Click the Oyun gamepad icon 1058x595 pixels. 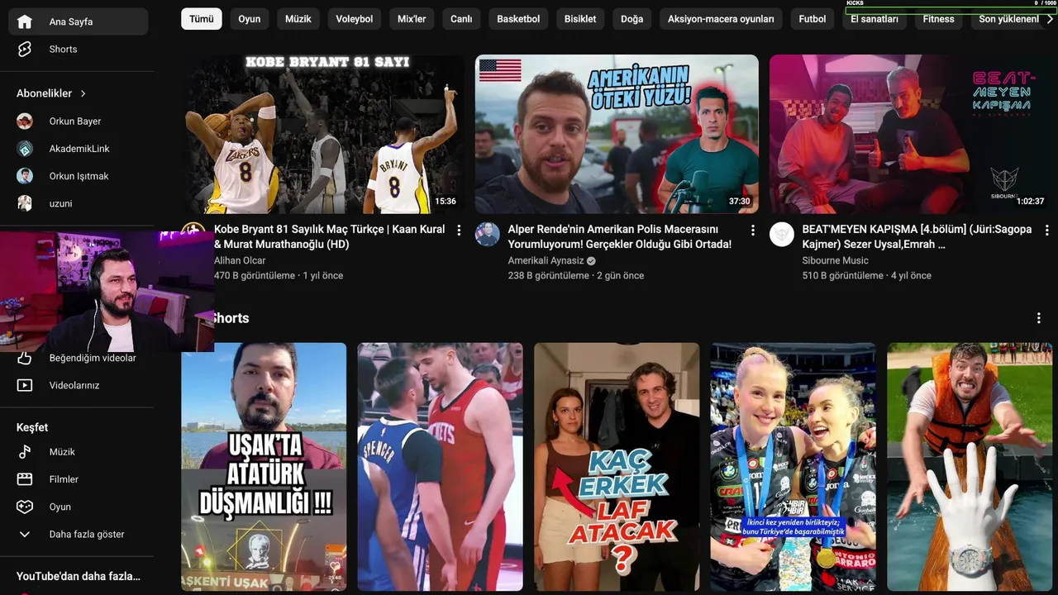[25, 507]
